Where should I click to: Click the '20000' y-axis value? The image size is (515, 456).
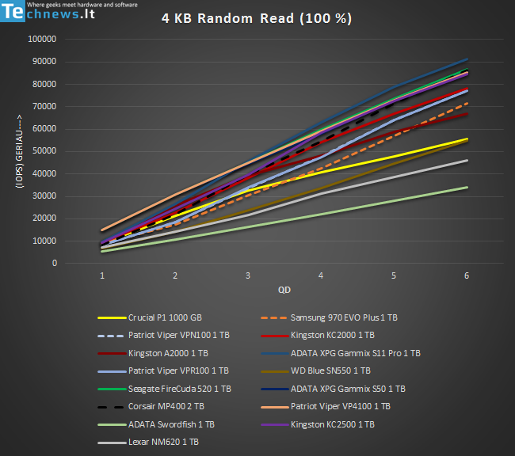pos(44,218)
